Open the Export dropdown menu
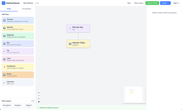This screenshot has height=110, width=182. coord(165,3)
